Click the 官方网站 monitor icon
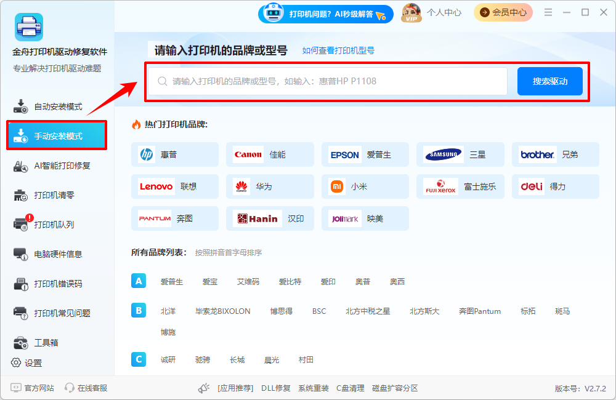This screenshot has width=616, height=400. (16, 388)
